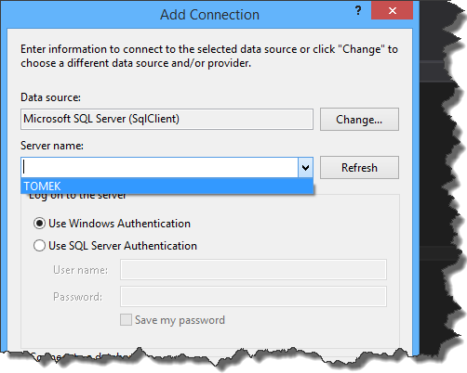Click the instruction text mentioning "Change"

click(209, 56)
